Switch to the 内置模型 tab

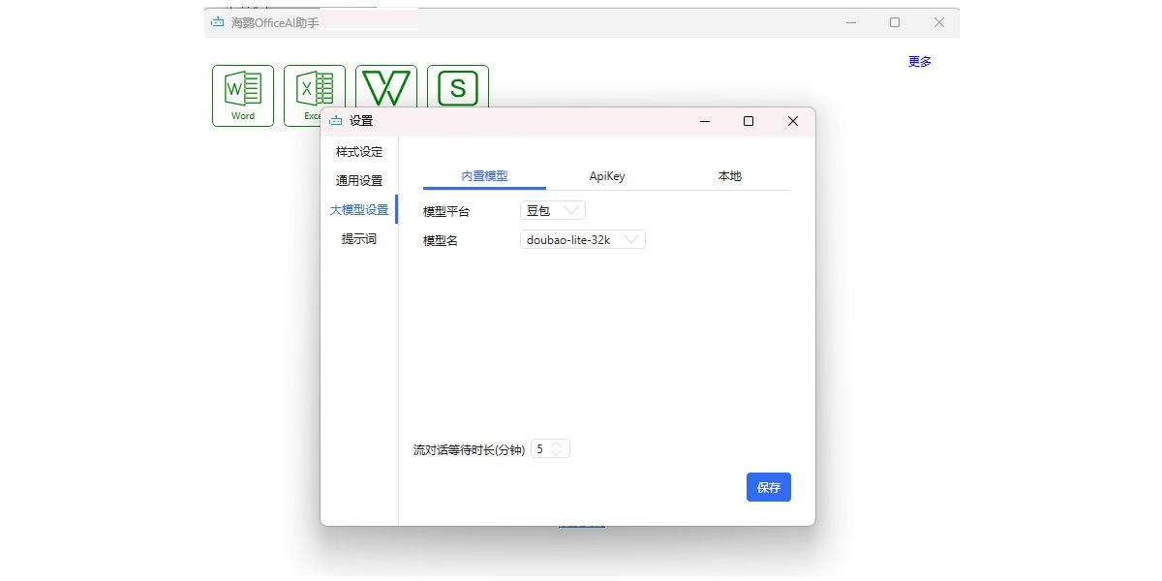tap(484, 176)
